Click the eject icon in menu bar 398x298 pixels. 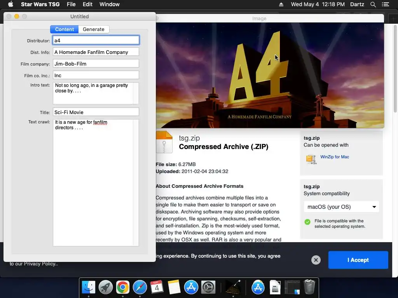[x=281, y=4]
